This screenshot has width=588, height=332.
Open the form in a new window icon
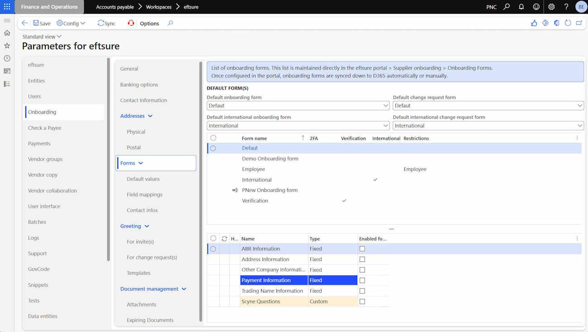point(579,23)
